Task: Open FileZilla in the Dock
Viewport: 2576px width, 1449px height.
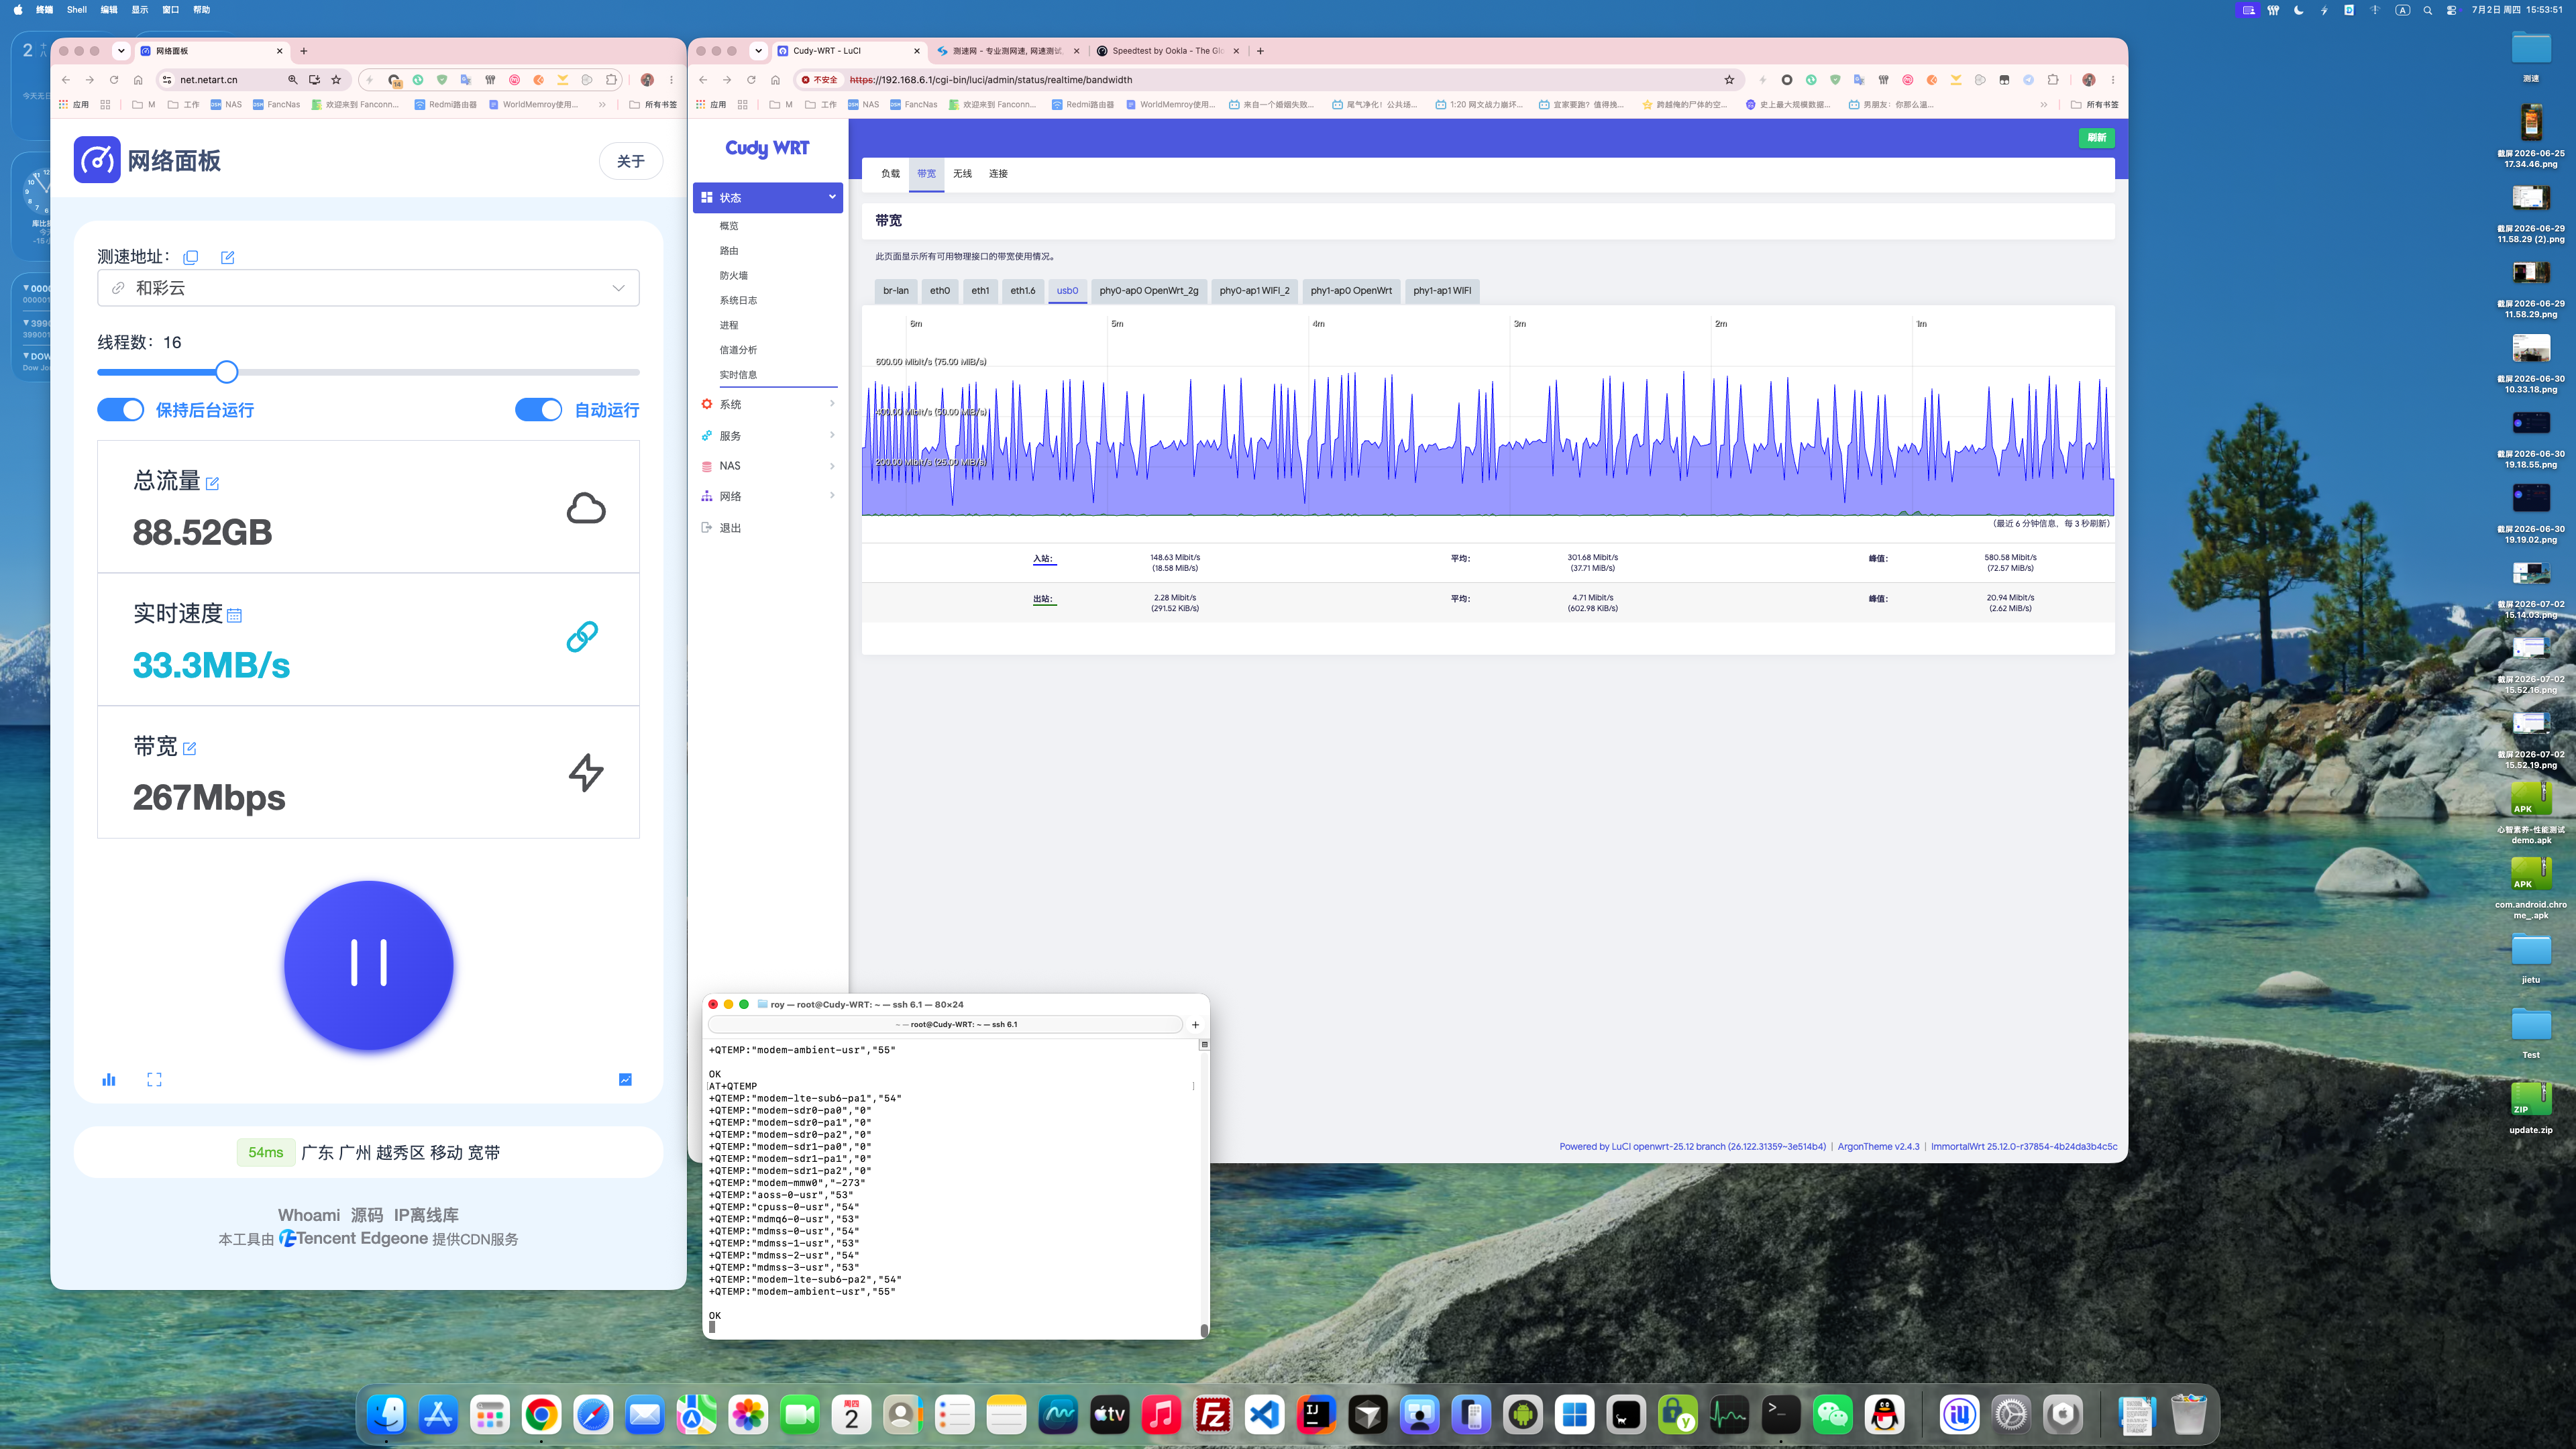Action: click(x=1213, y=1414)
